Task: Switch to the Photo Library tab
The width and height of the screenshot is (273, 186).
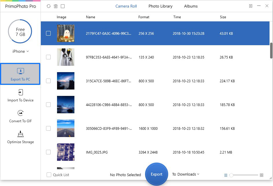Action: point(160,6)
